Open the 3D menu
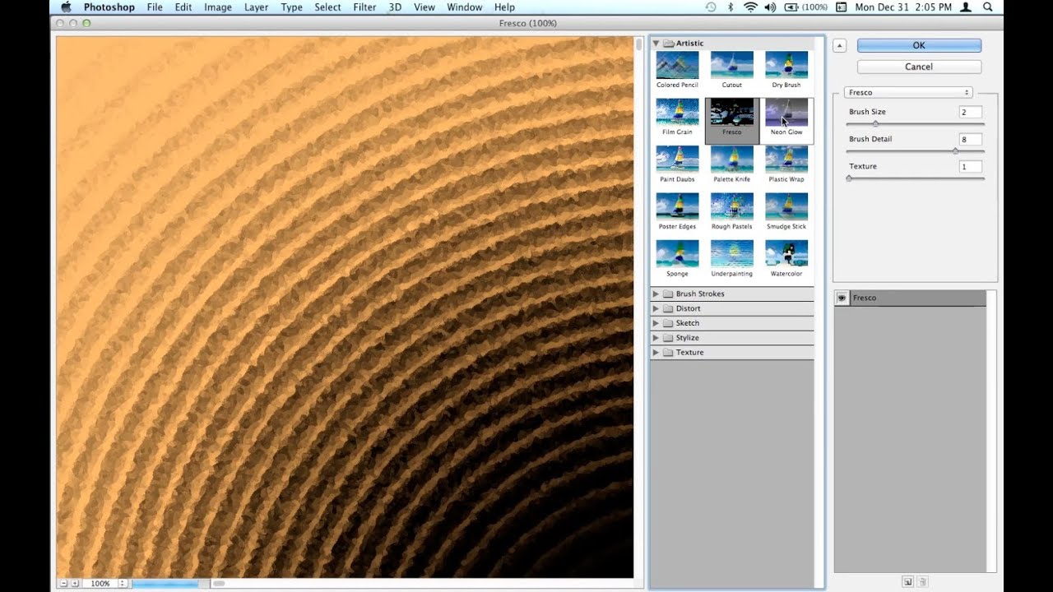The image size is (1053, 592). click(395, 7)
